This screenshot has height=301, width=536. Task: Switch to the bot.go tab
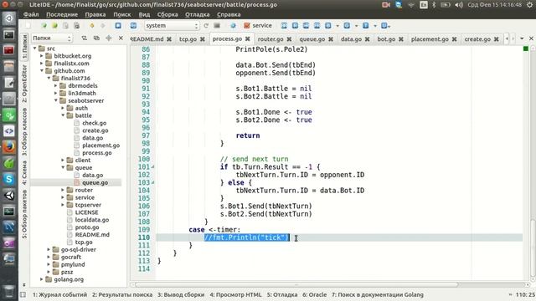pos(386,39)
